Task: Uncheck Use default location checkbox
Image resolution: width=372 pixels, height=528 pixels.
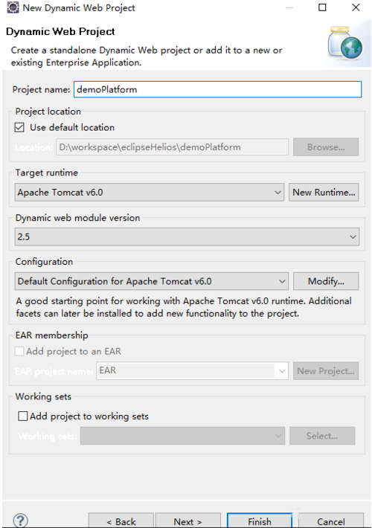Action: (19, 128)
